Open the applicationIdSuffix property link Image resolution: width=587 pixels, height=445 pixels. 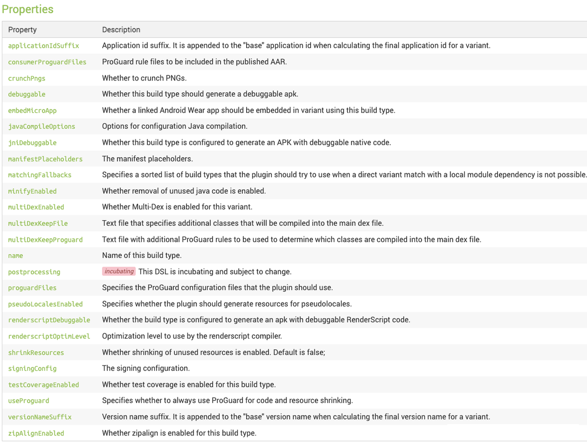(x=44, y=46)
